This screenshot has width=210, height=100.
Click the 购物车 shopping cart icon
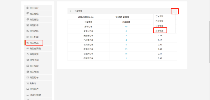pyautogui.click(x=28, y=83)
